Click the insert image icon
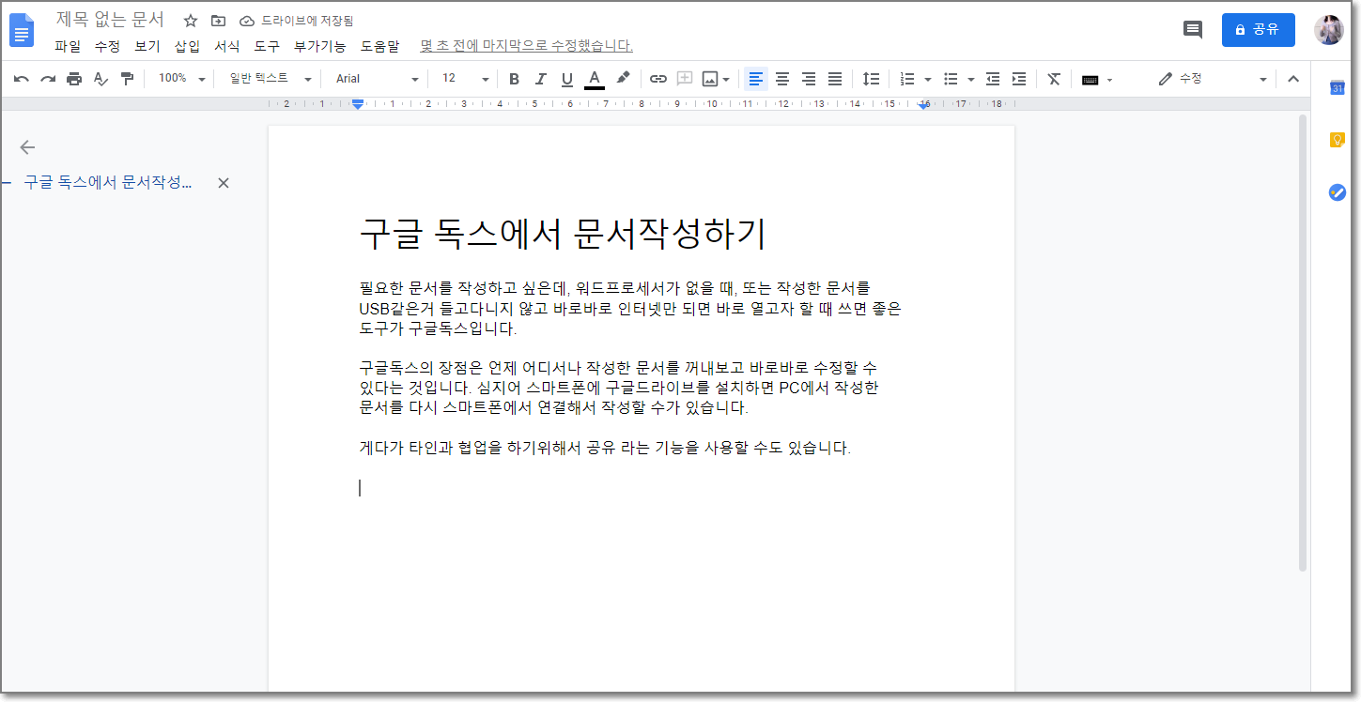This screenshot has height=702, width=1361. [x=710, y=79]
